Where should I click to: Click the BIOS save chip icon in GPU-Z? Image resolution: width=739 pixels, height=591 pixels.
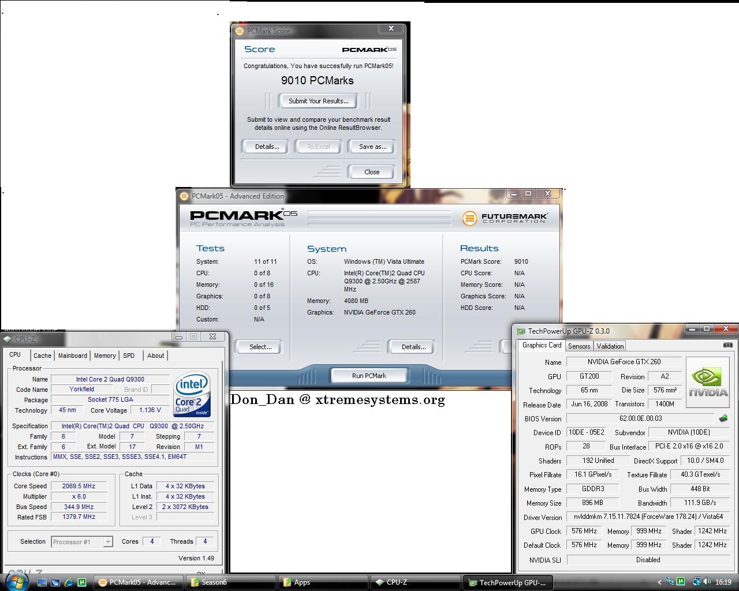point(723,418)
